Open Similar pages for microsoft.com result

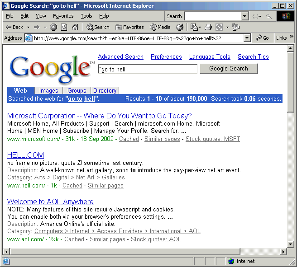tap(162, 139)
